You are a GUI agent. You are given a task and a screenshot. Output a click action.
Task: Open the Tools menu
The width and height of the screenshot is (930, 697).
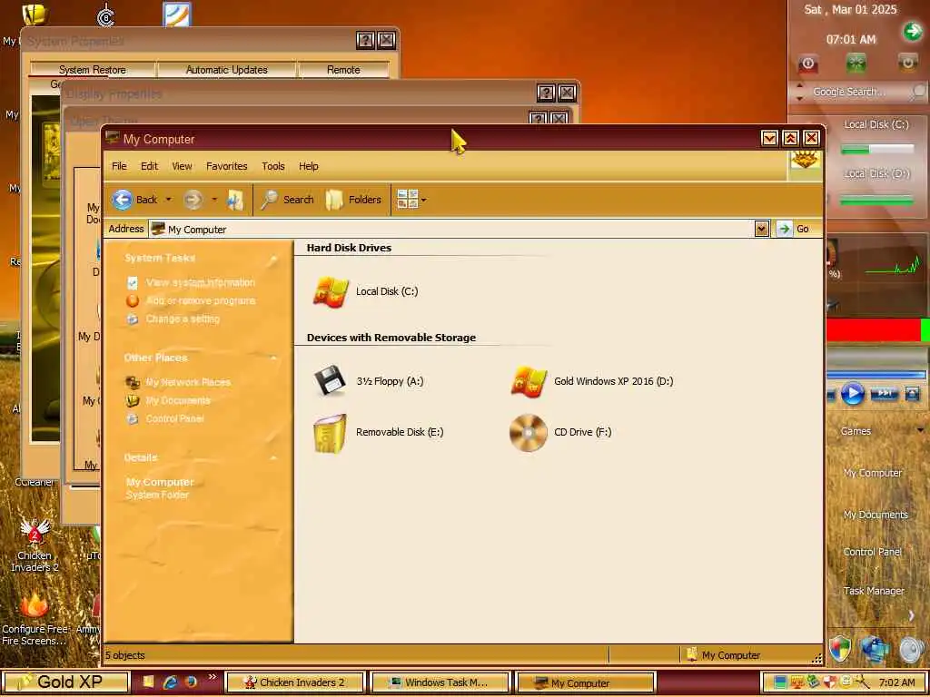tap(272, 166)
